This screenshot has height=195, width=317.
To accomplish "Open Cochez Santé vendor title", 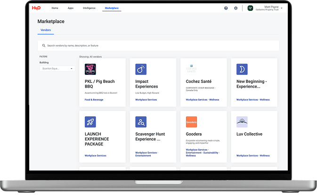I will click(198, 81).
